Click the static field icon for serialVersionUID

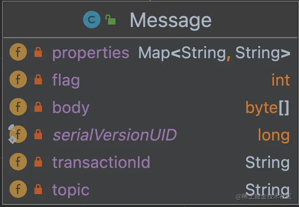[x=18, y=135]
